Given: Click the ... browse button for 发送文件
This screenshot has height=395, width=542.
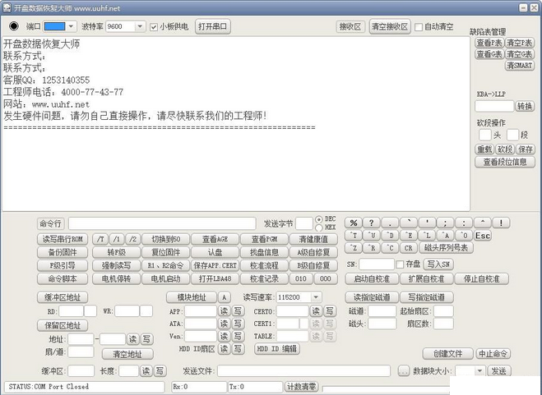Looking at the screenshot, I should click(403, 371).
